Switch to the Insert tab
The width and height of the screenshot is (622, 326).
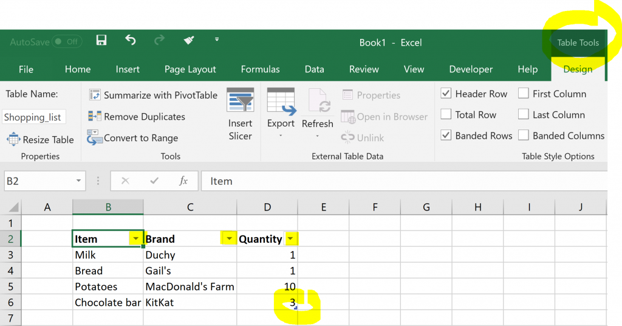(x=128, y=69)
